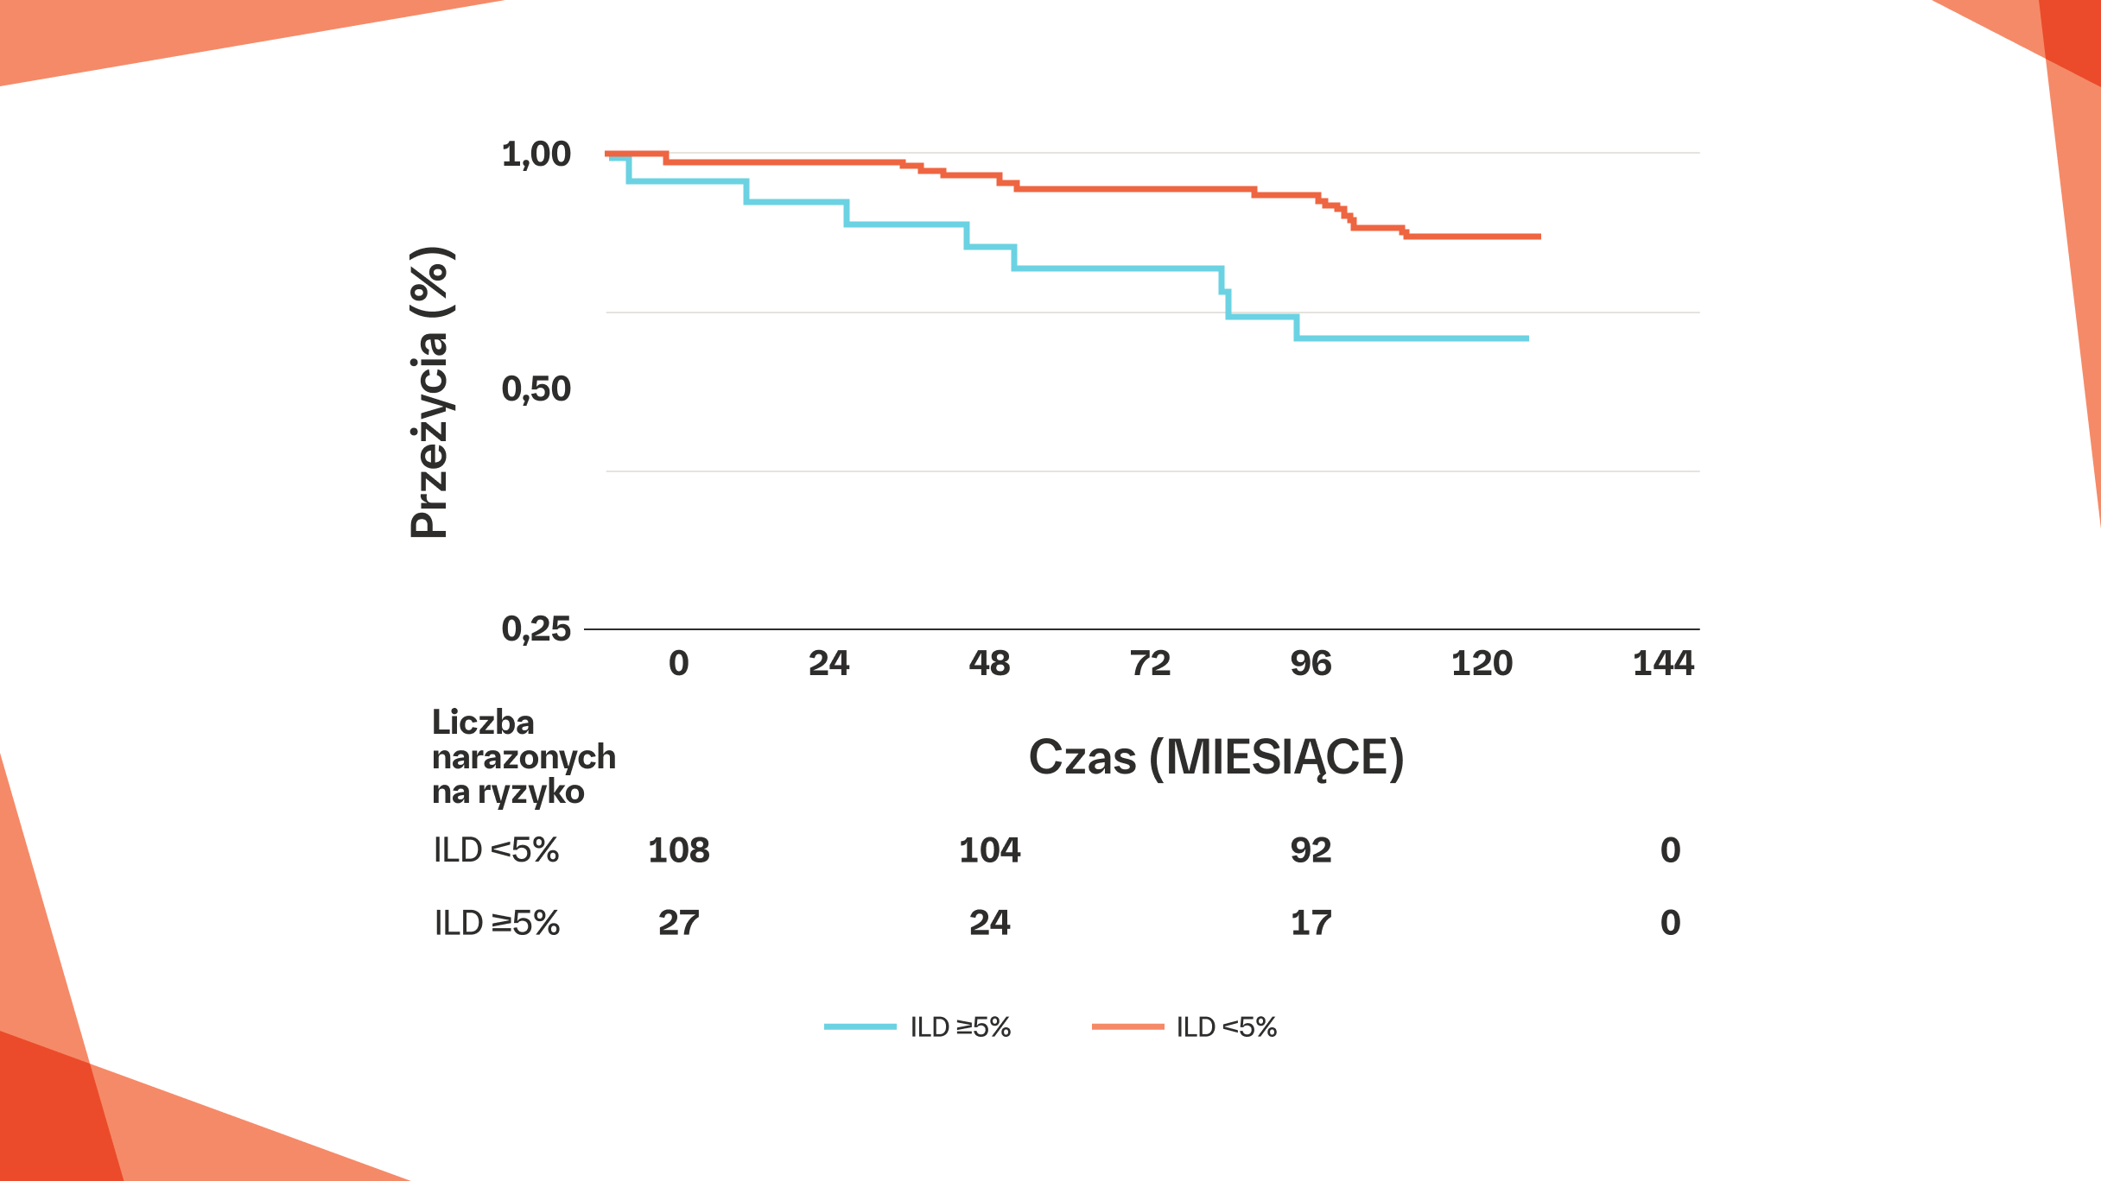Screen dimensions: 2101x1181
Task: Select the value 92 in the risk table
Action: [x=1311, y=850]
